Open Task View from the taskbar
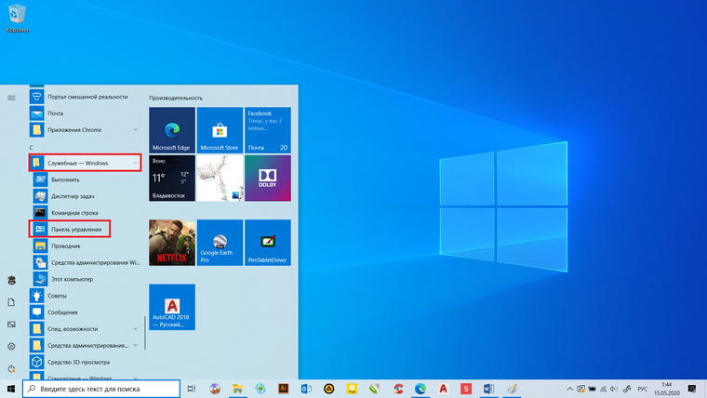 coord(192,389)
